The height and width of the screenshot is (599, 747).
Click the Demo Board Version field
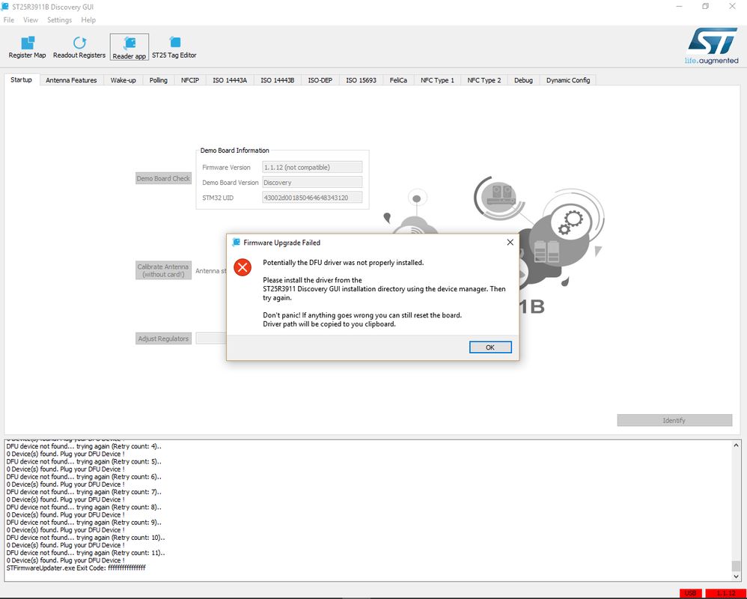click(312, 182)
